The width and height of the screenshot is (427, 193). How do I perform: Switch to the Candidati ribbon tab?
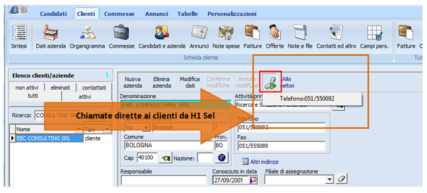click(53, 14)
